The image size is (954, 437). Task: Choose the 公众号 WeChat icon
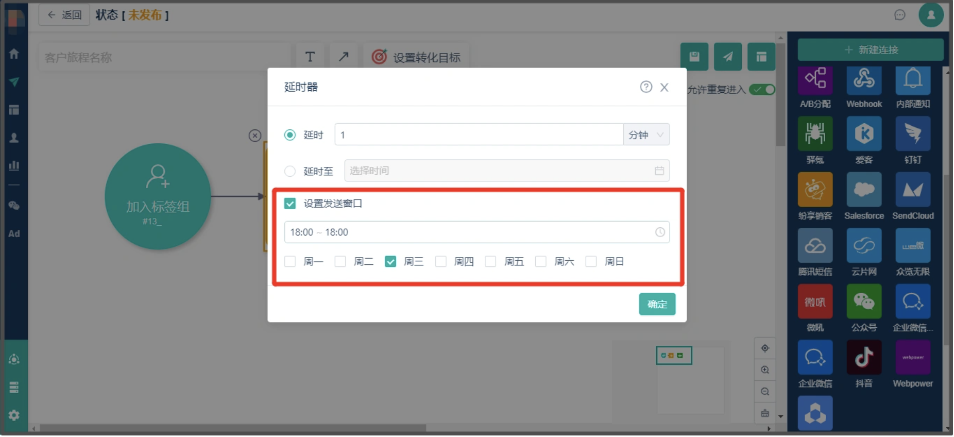coord(865,302)
